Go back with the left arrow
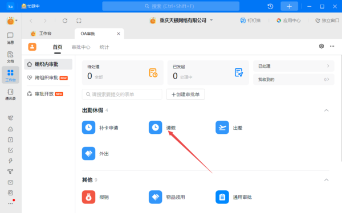 tap(31, 21)
